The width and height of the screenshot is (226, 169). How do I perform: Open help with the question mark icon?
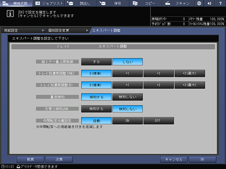(x=220, y=3)
